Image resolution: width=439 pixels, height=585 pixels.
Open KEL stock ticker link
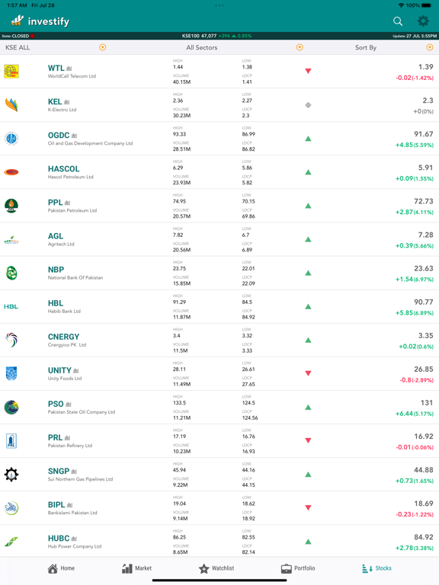click(55, 101)
